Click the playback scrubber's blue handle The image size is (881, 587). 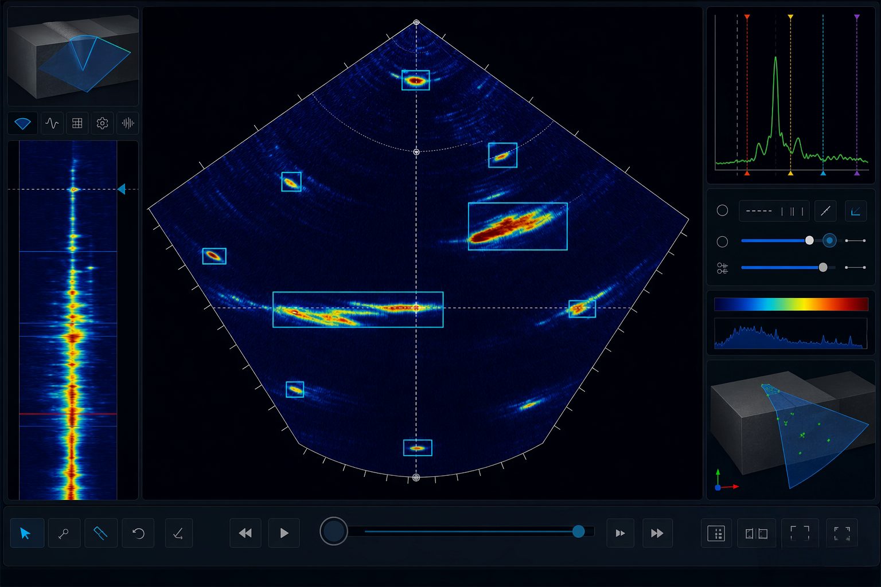point(578,531)
